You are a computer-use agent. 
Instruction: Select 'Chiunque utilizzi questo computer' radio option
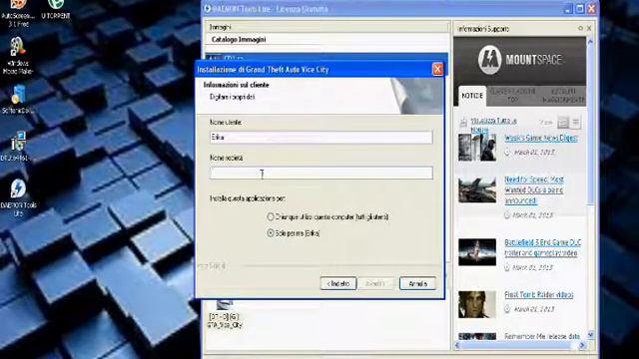pos(271,217)
